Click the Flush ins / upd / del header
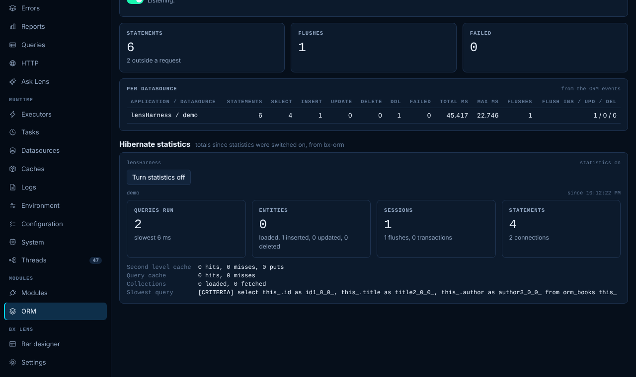Screen dimensions: 636x377 579,102
